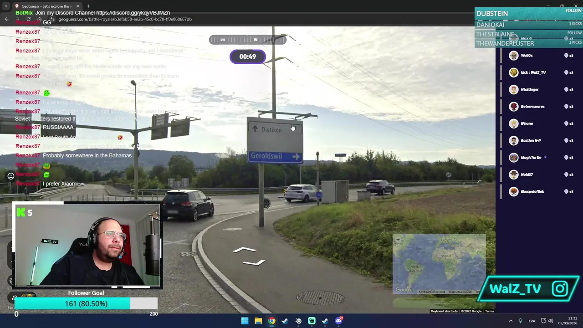Select player name MagicTurtle
This screenshot has height=328, width=583.
(x=531, y=158)
